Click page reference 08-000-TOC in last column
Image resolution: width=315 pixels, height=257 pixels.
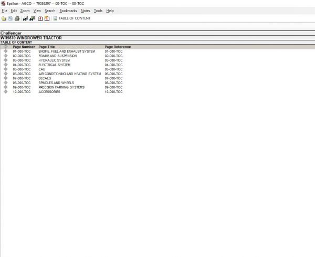tap(113, 83)
